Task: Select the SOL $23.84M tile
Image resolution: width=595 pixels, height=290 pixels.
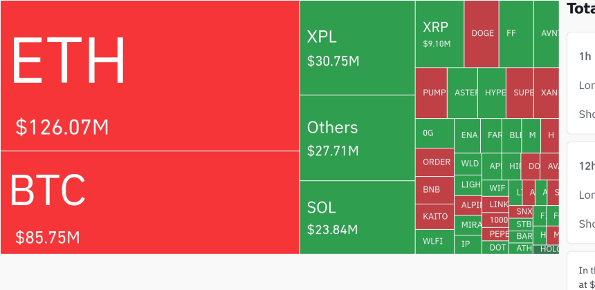Action: [x=357, y=217]
